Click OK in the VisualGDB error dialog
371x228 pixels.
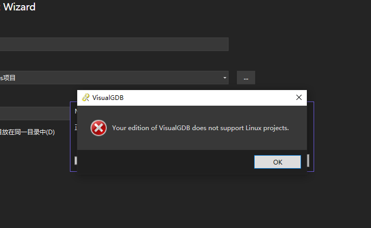278,162
